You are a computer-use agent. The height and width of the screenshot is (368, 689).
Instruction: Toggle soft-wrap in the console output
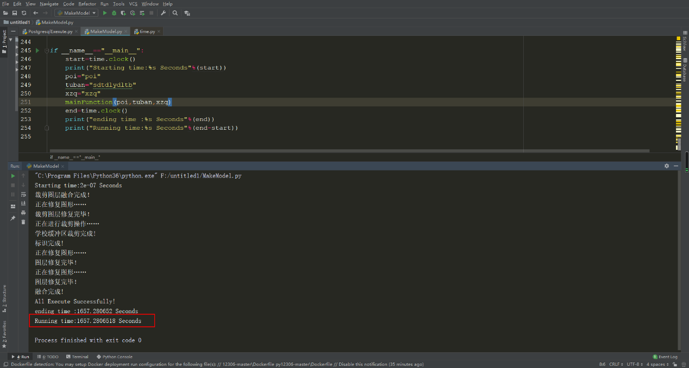(x=23, y=194)
